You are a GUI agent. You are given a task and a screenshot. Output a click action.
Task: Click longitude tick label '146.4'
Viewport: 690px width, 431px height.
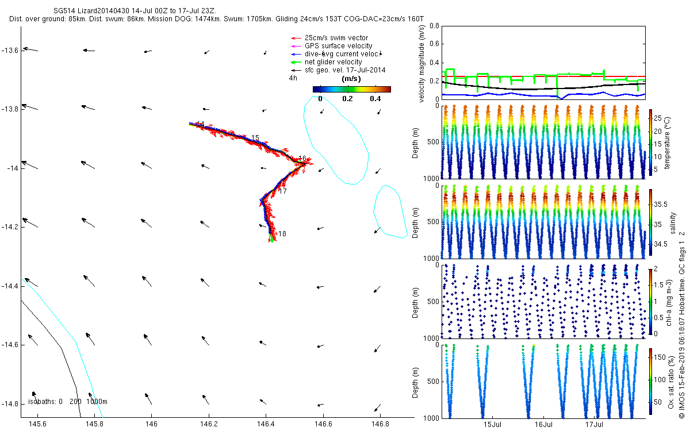point(266,424)
